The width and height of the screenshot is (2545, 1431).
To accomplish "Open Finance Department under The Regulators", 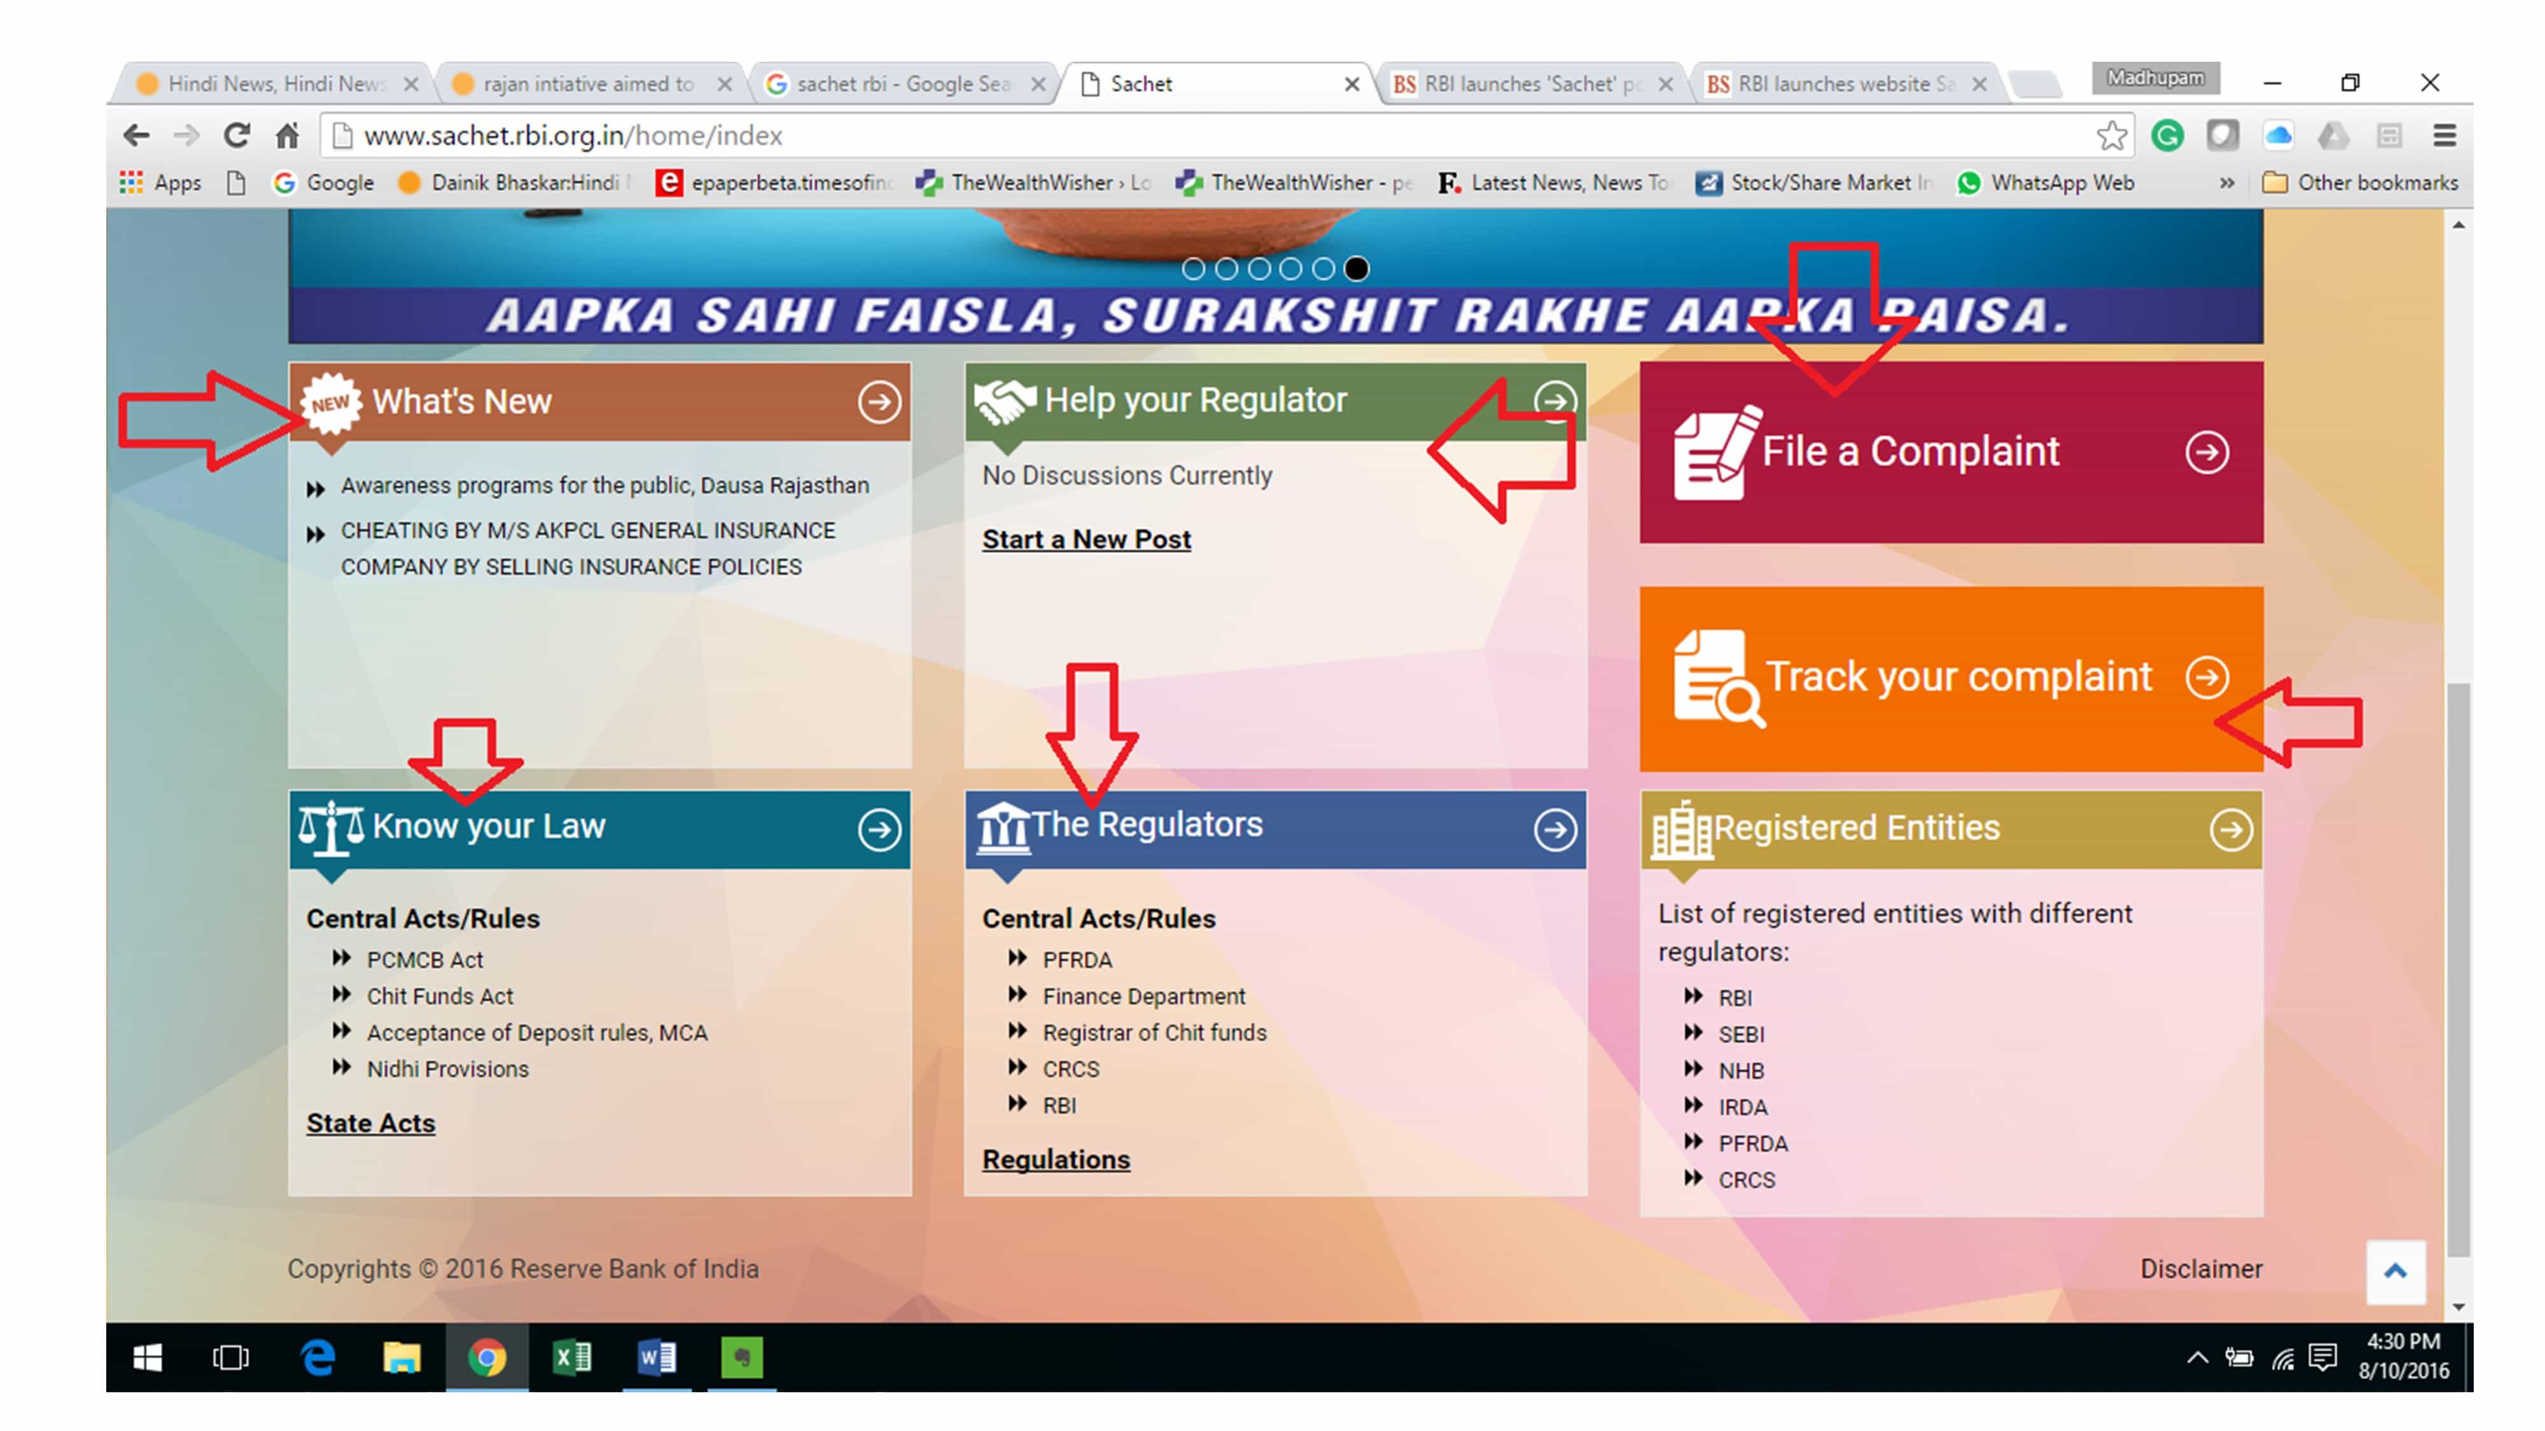I will [x=1143, y=997].
